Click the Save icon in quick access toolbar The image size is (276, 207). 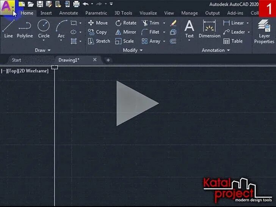[x=40, y=4]
